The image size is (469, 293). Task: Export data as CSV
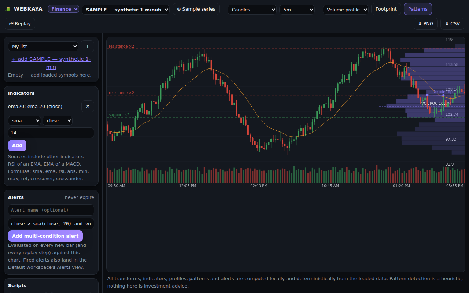click(x=453, y=24)
